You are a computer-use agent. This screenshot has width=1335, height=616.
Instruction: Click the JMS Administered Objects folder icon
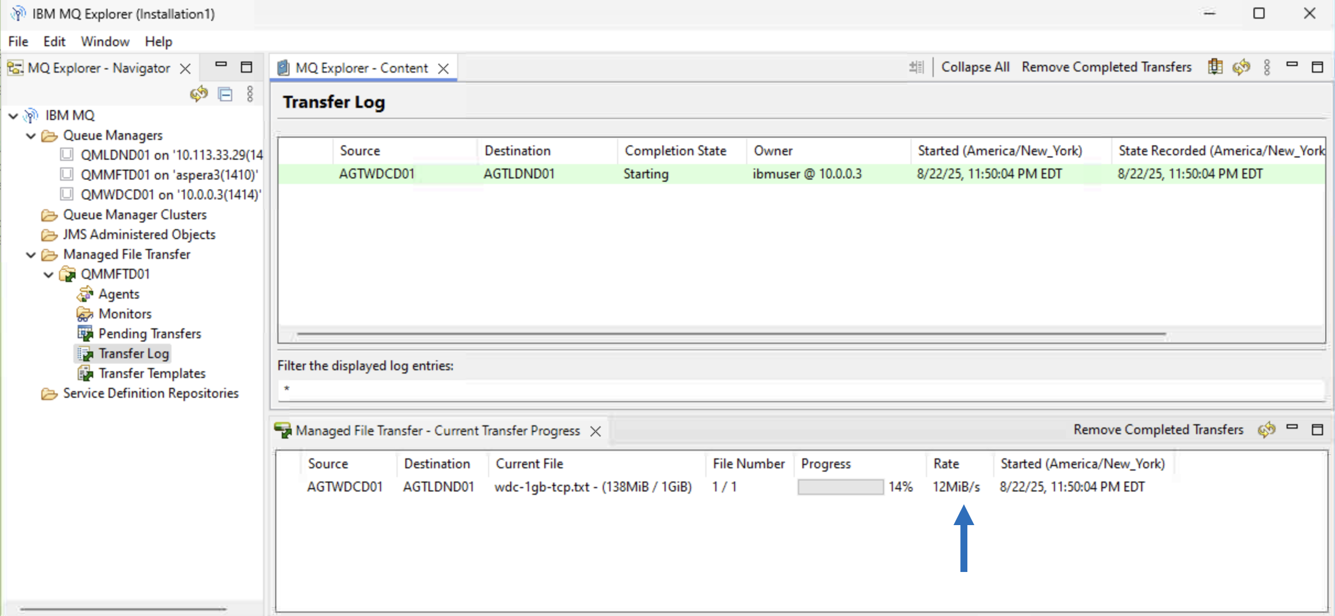50,235
